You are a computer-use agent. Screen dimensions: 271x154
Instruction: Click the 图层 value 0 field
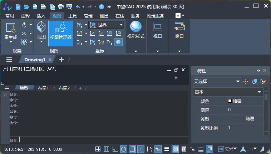tap(245, 110)
